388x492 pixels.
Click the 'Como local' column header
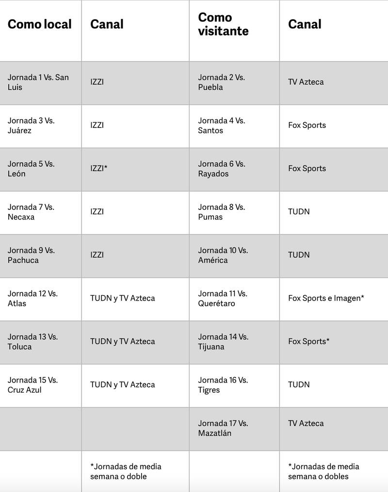(40, 24)
